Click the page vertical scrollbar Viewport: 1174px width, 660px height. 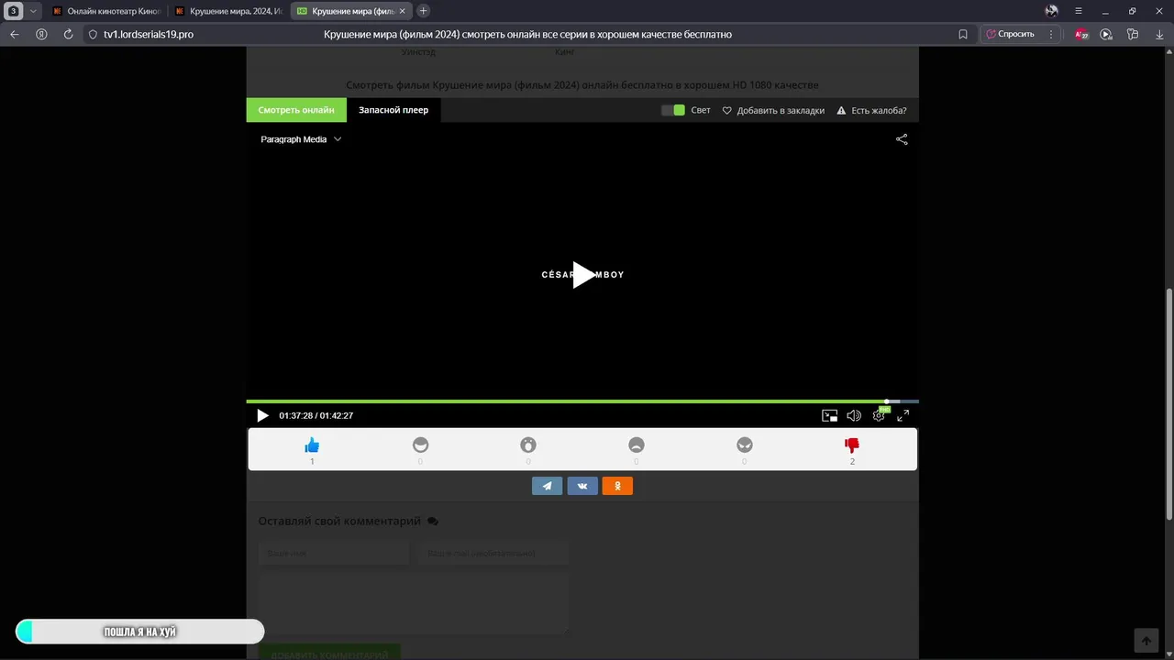coord(1168,403)
